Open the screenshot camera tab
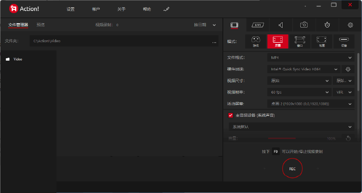The width and height of the screenshot is (362, 193). [x=304, y=25]
